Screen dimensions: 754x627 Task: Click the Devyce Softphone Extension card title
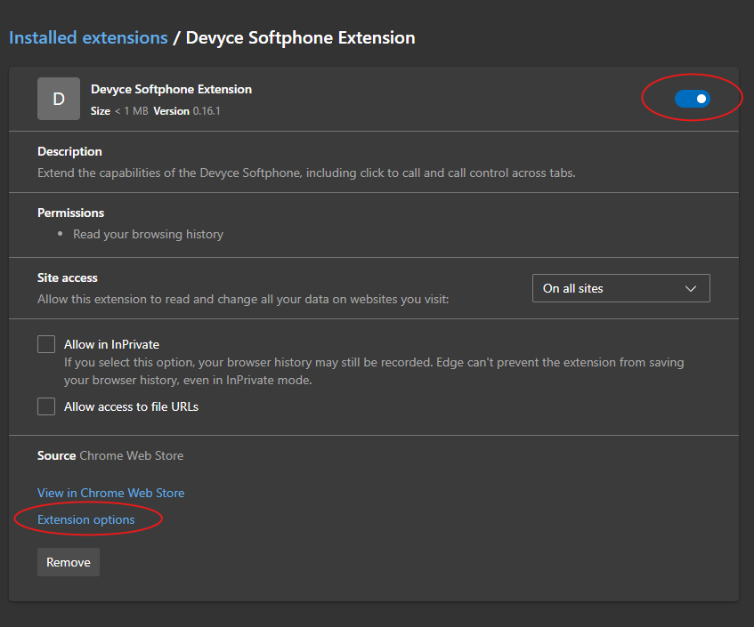tap(171, 89)
